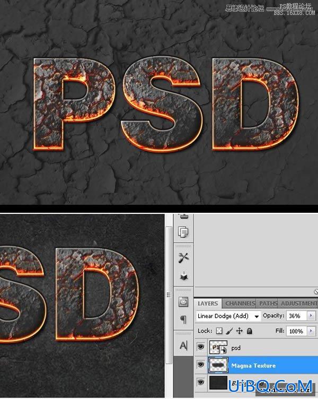
Task: Click the Background layer thumbnail
Action: [x=218, y=383]
